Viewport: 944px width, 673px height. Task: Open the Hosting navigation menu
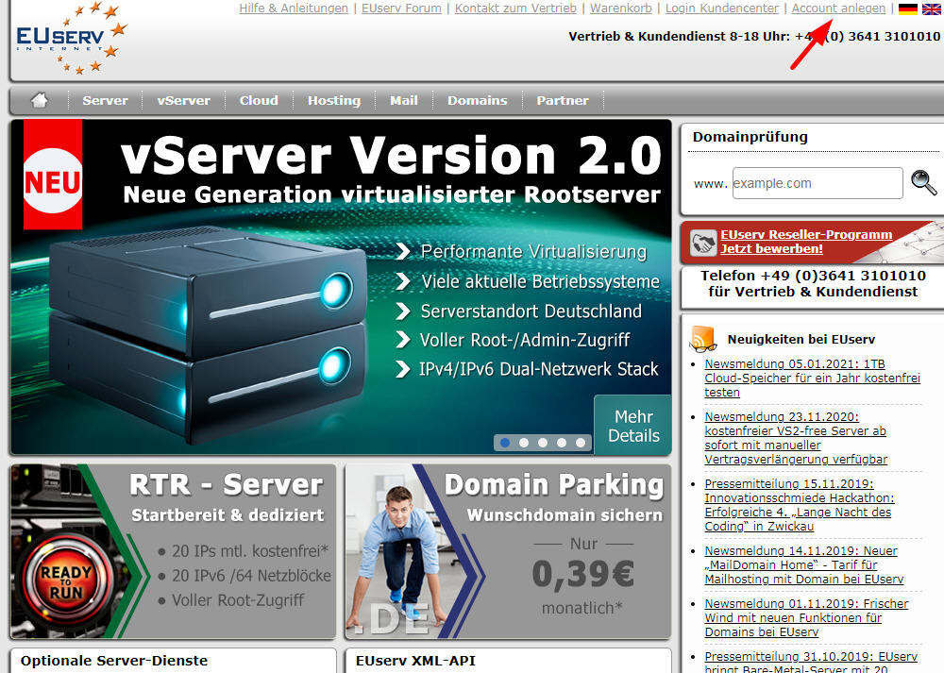333,100
